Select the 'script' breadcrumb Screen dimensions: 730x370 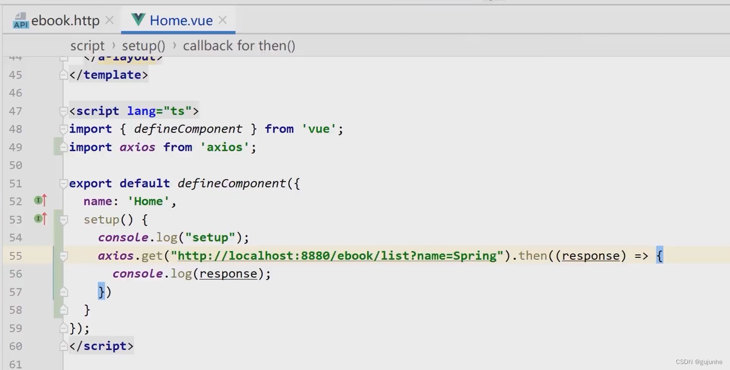click(87, 46)
